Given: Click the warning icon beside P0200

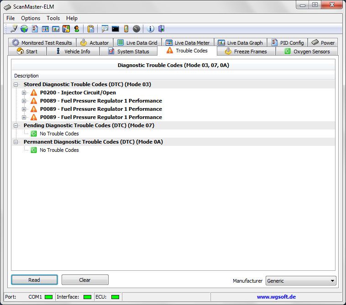Looking at the screenshot, I should click(x=33, y=93).
